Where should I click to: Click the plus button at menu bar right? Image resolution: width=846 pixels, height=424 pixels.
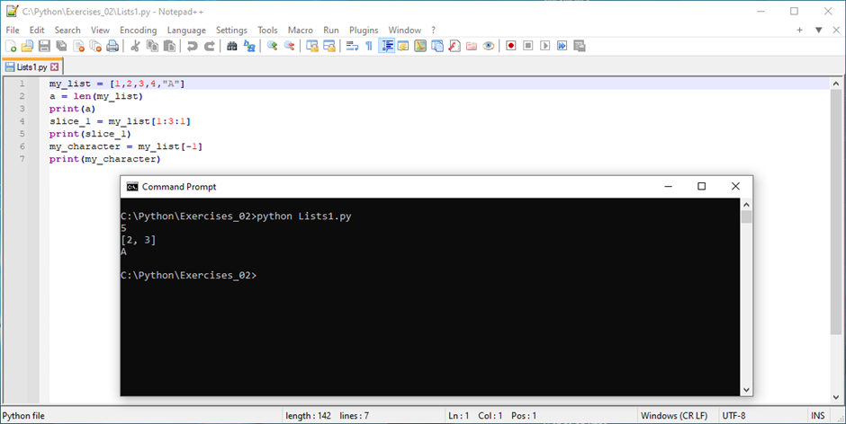(800, 30)
